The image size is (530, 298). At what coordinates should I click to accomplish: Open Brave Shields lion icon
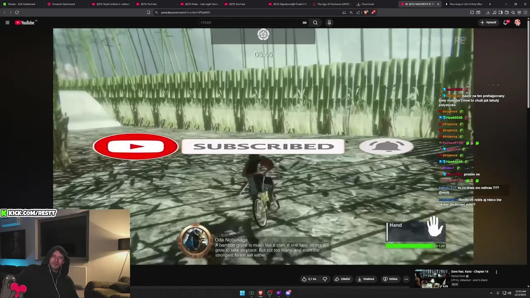(x=366, y=12)
